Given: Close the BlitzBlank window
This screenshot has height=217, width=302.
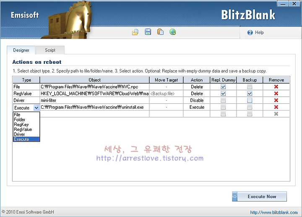Looking at the screenshot, I should point(294,4).
